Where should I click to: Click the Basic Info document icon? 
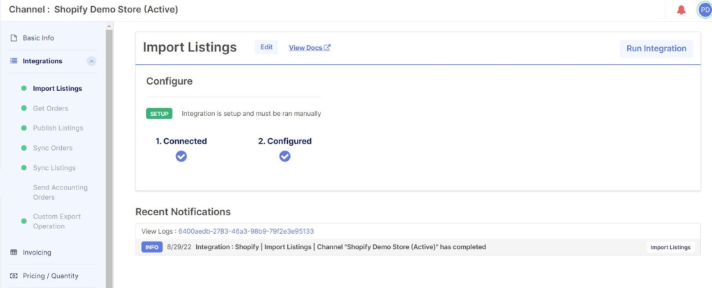[x=14, y=38]
